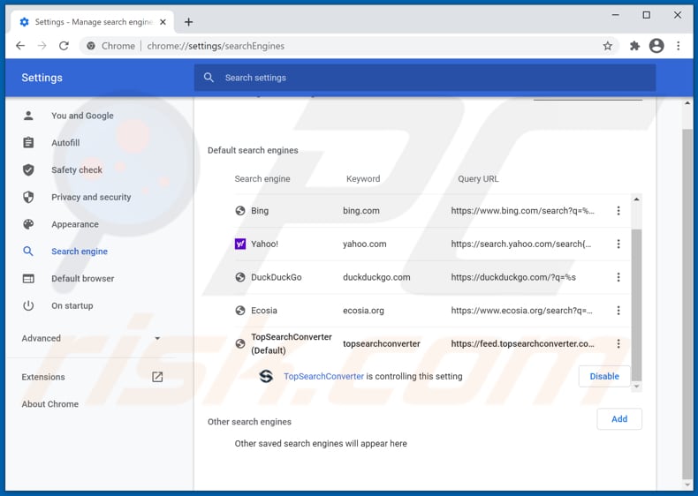Open About Chrome page
Image resolution: width=698 pixels, height=496 pixels.
[49, 404]
